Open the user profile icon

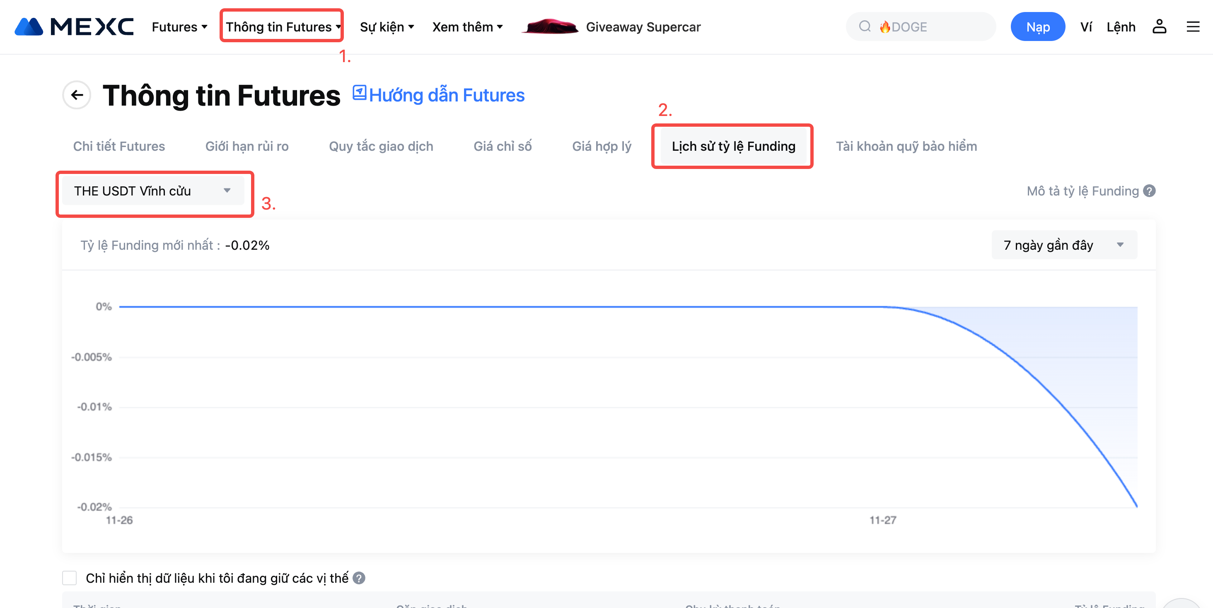pyautogui.click(x=1159, y=27)
